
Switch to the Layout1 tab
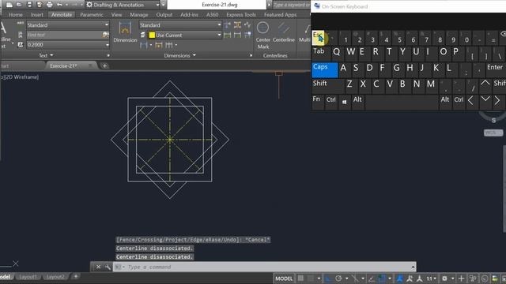pyautogui.click(x=28, y=277)
